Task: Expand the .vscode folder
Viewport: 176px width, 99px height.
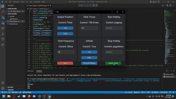Action: (12, 16)
